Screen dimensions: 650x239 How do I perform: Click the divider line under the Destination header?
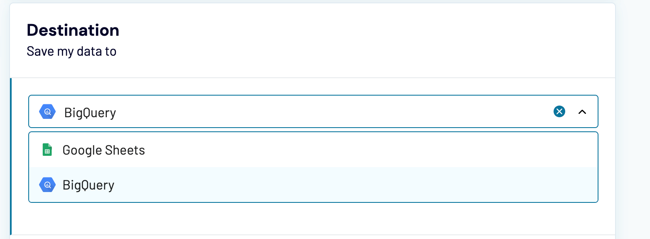(x=312, y=78)
